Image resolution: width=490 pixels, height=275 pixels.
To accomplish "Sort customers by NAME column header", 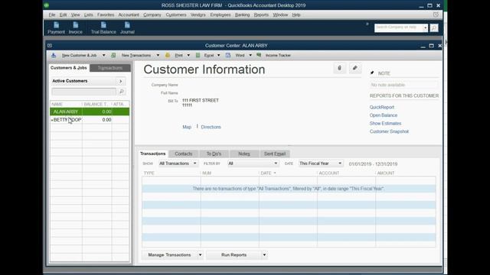I will point(66,104).
